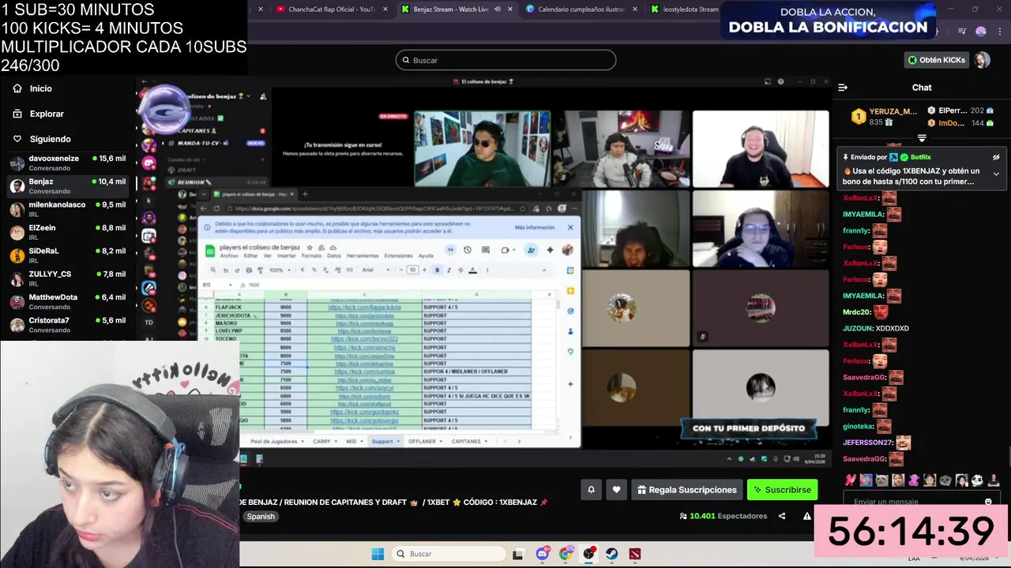Open Chrome from the taskbar
1011x568 pixels.
tap(566, 554)
